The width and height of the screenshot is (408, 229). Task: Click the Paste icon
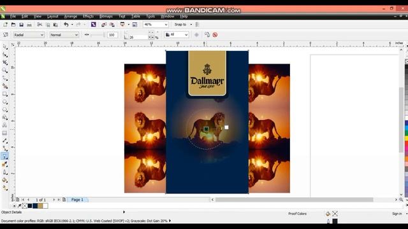point(55,24)
